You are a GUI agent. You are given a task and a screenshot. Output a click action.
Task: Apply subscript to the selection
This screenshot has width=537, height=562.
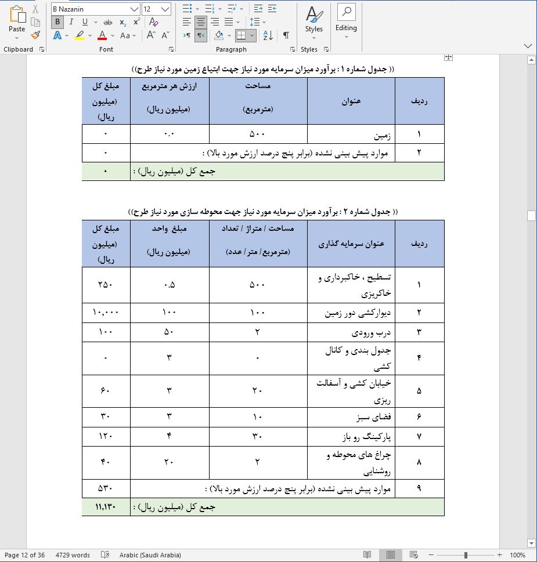point(122,22)
